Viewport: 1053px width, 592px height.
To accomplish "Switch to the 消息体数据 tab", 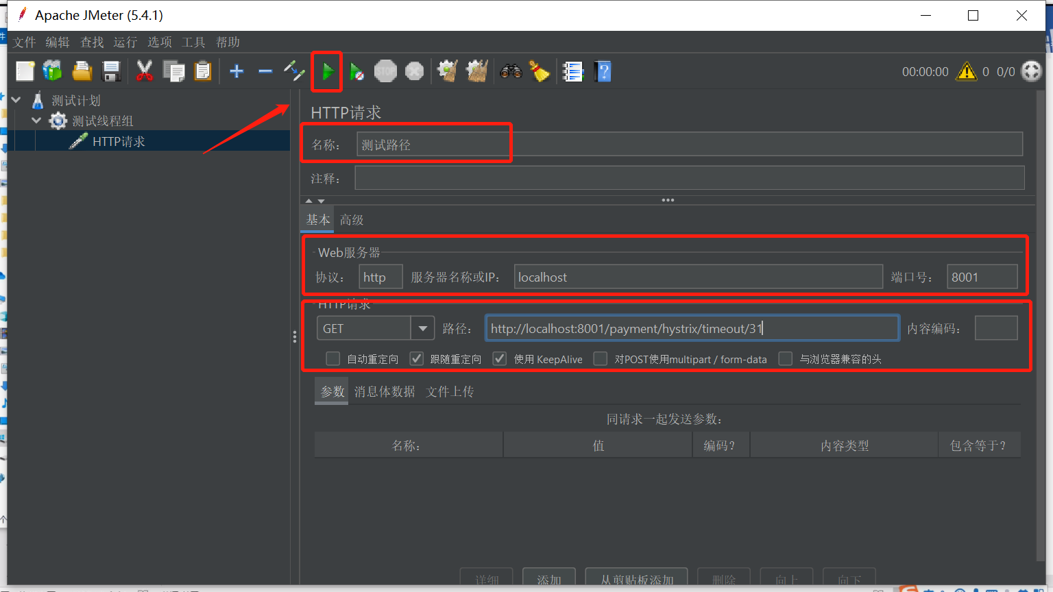I will (x=385, y=391).
